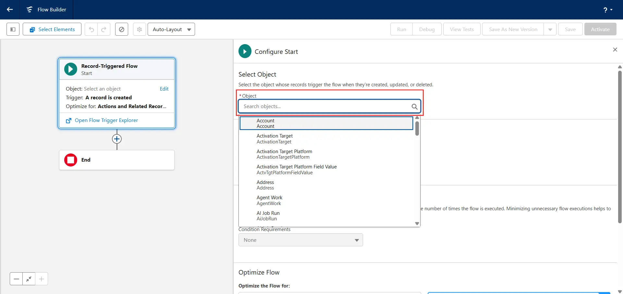This screenshot has height=294, width=623.
Task: Click the Select Elements button
Action: tap(52, 29)
